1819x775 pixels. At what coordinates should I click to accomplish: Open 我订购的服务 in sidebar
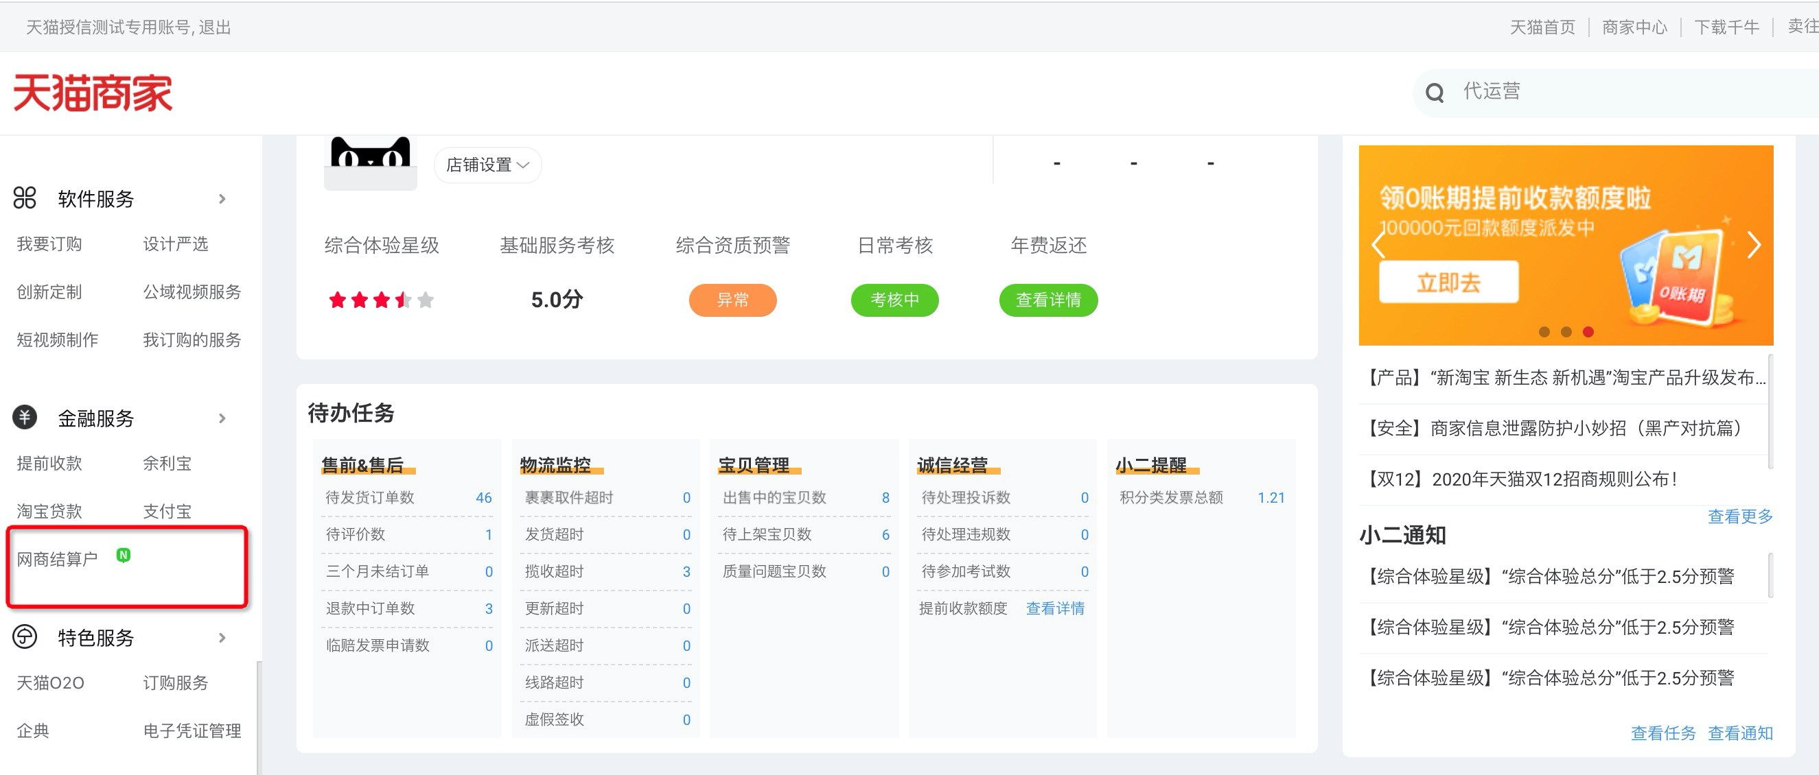[192, 340]
